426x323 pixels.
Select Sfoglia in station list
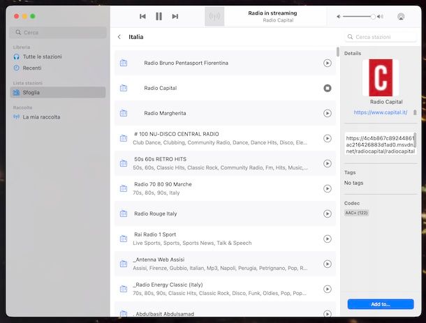(32, 92)
